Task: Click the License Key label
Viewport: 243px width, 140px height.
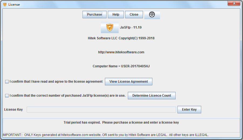Action: pos(13,110)
